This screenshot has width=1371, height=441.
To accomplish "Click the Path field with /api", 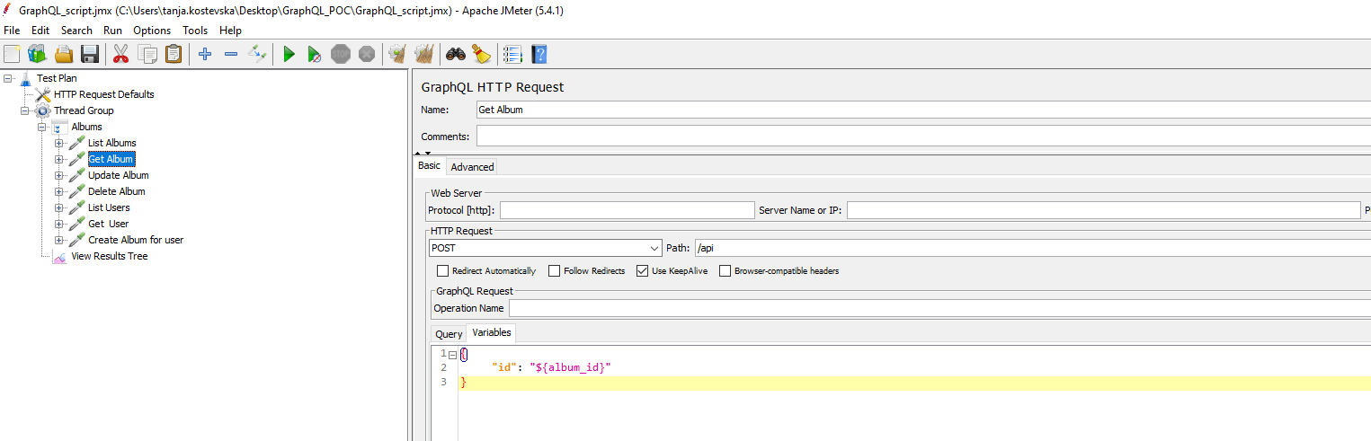I will click(1033, 248).
